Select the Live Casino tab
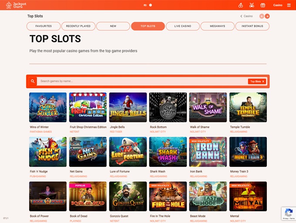The image size is (296, 223). (183, 26)
